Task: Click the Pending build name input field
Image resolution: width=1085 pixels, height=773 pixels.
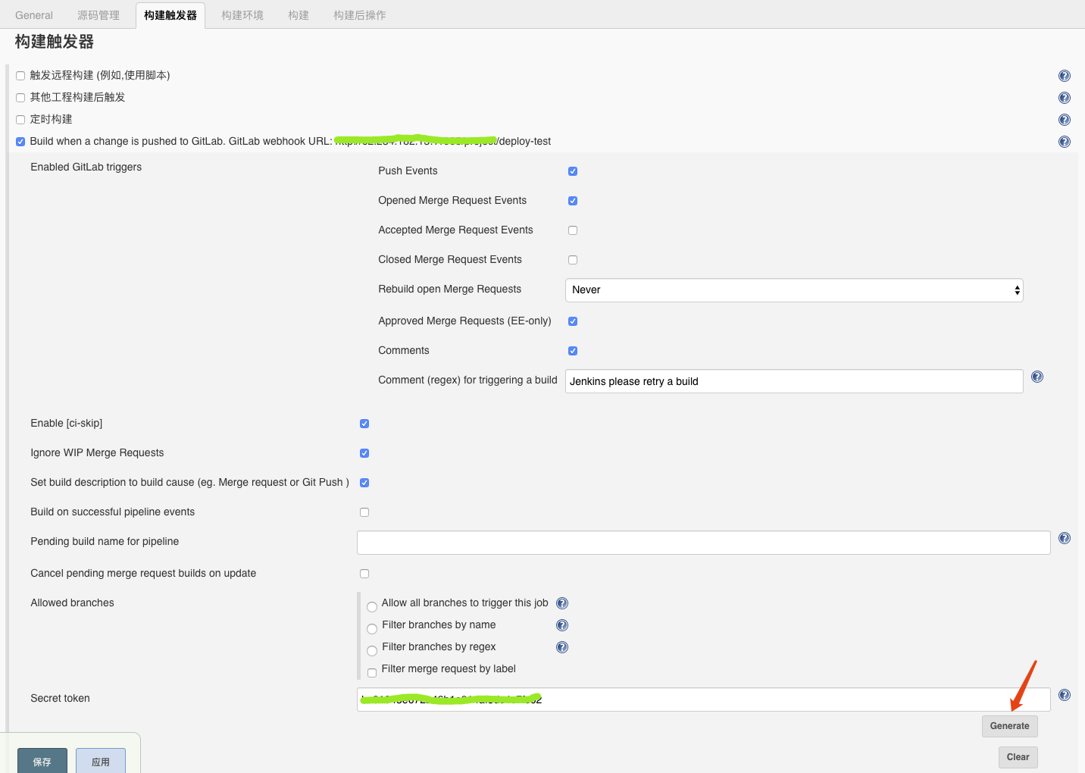Action: [703, 543]
